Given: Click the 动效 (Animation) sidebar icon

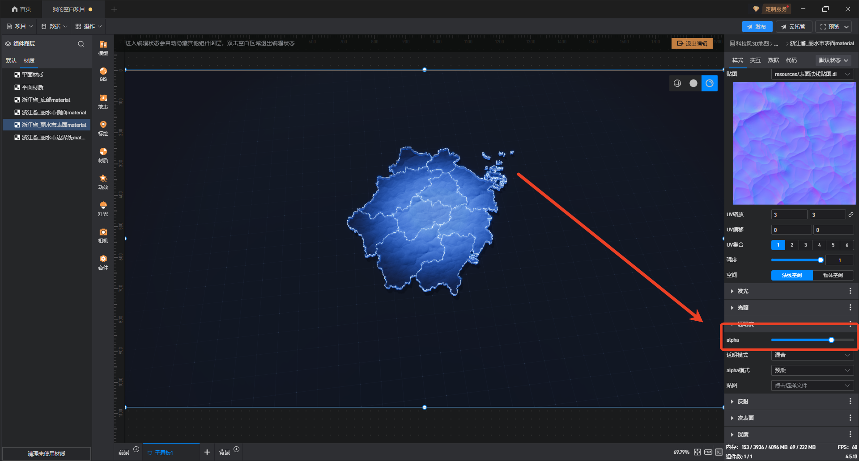Looking at the screenshot, I should [x=103, y=181].
